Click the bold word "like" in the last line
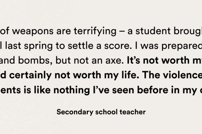Viewport: 202px width, 134px height. pyautogui.click(x=42, y=89)
